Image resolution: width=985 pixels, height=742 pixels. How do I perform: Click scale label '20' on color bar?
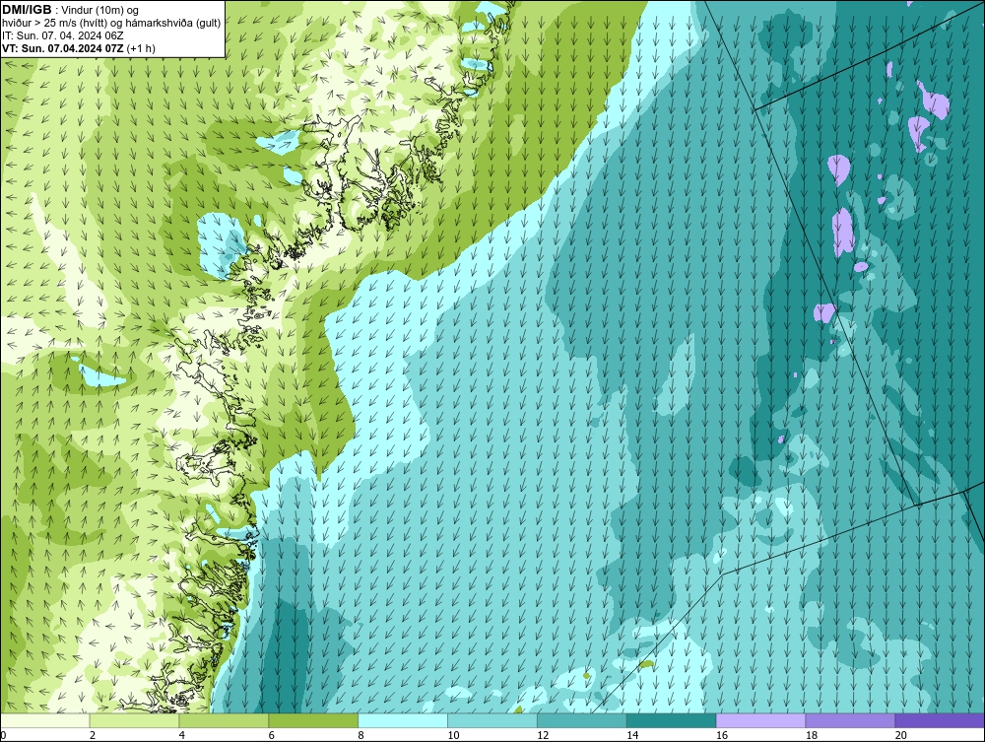coord(901,735)
